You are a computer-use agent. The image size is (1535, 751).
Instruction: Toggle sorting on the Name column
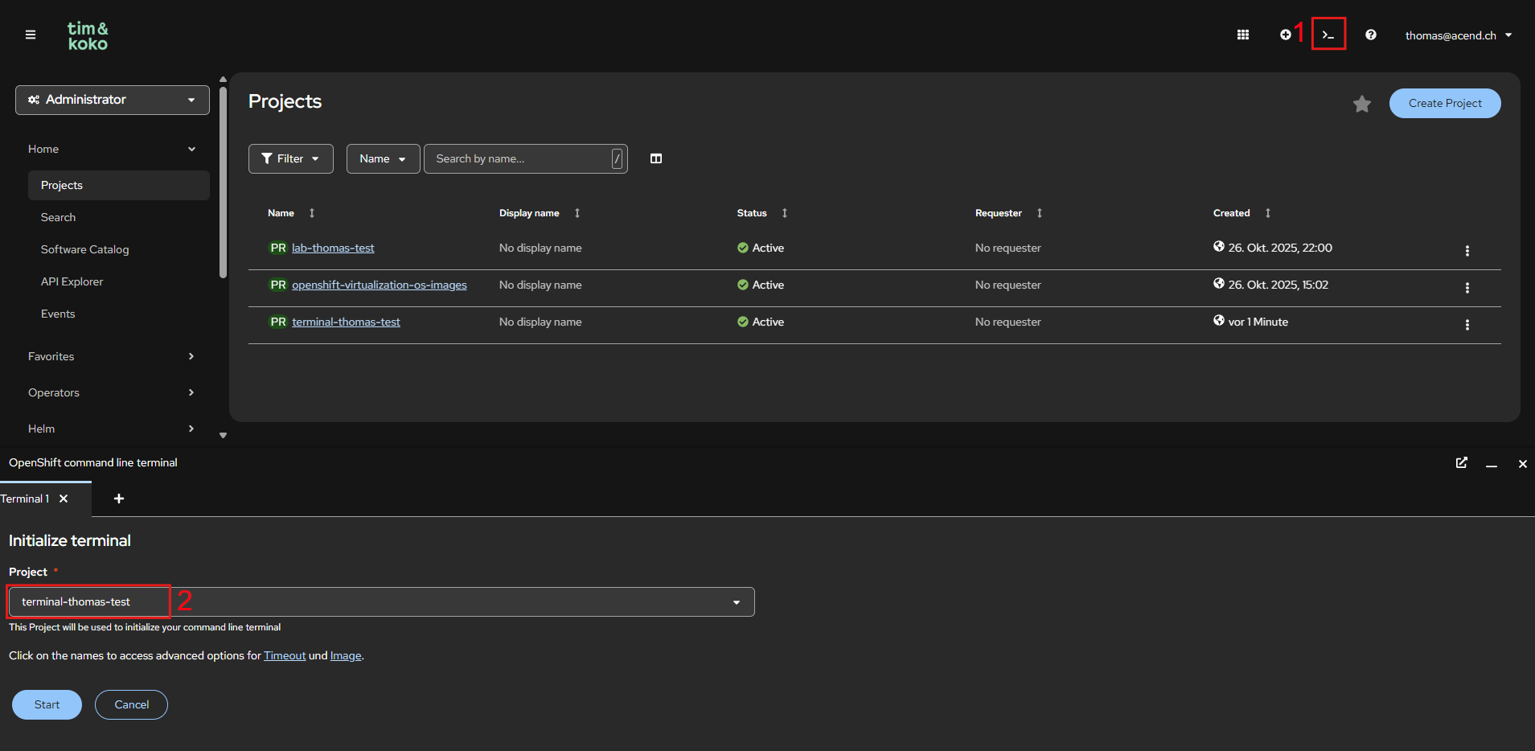[x=311, y=213]
